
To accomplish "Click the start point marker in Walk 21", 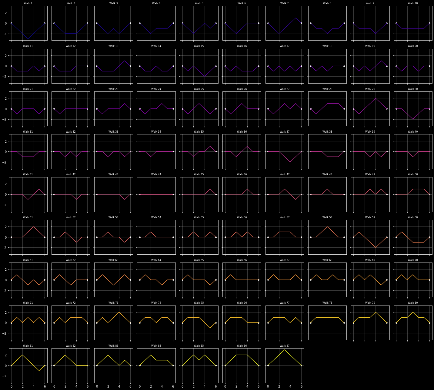I will point(11,109).
